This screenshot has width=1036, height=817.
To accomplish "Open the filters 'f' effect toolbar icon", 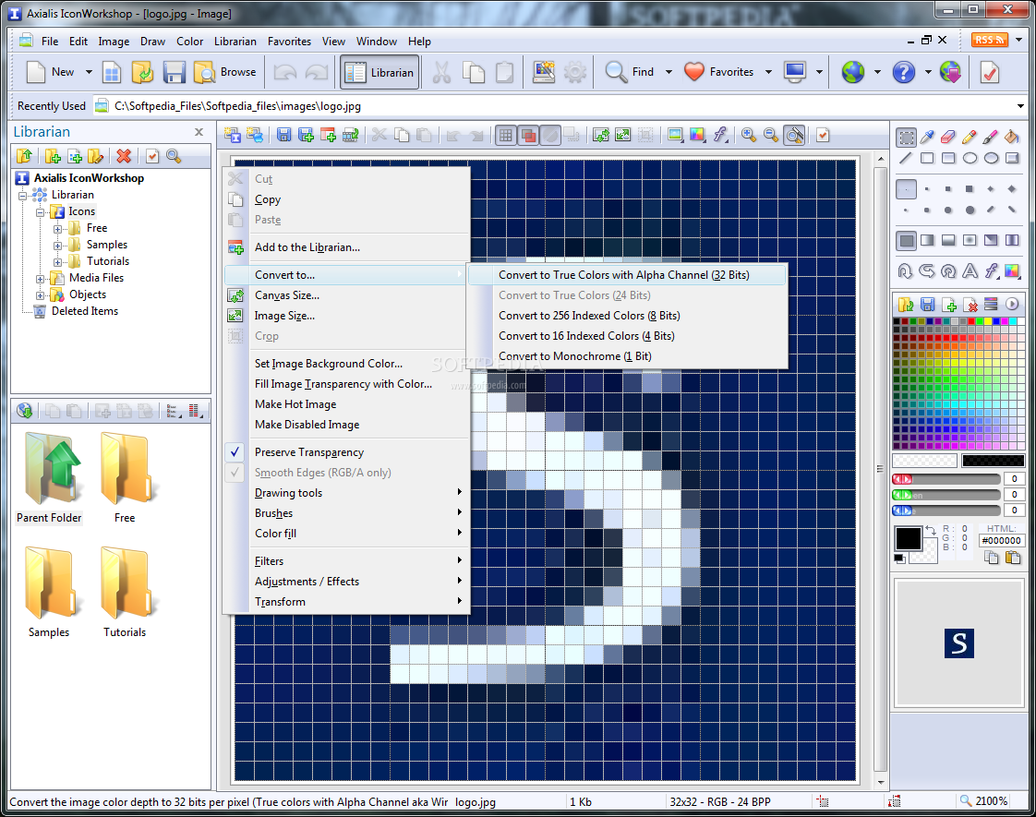I will 719,136.
